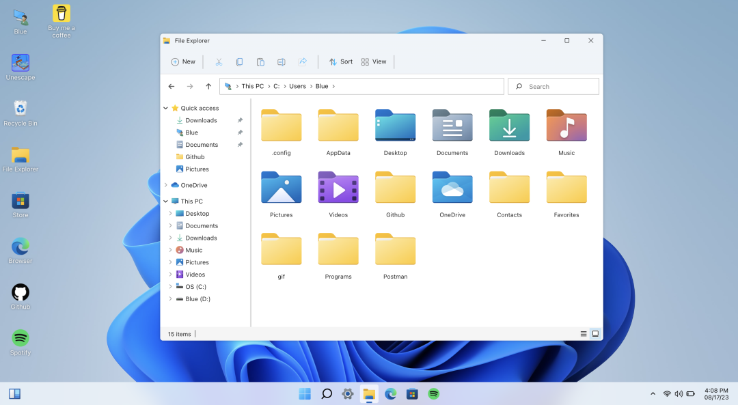738x405 pixels.
Task: Switch to details list view
Action: 584,334
